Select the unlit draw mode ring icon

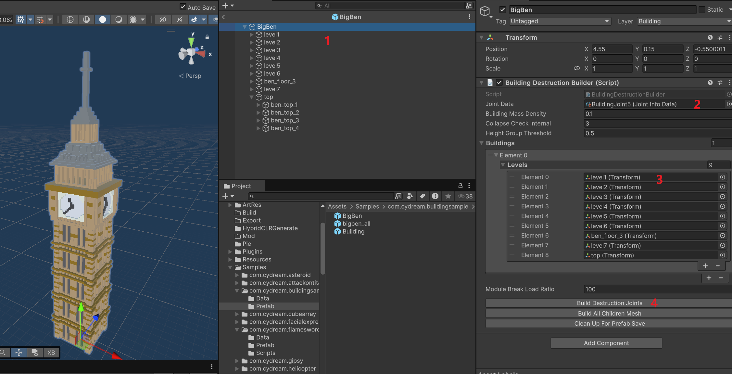click(119, 19)
